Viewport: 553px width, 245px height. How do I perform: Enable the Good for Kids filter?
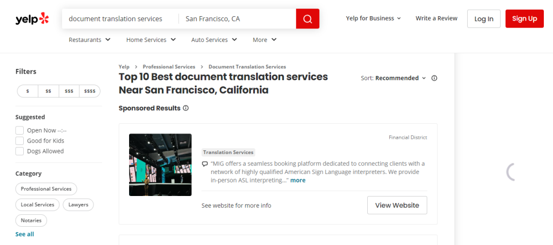tap(19, 141)
